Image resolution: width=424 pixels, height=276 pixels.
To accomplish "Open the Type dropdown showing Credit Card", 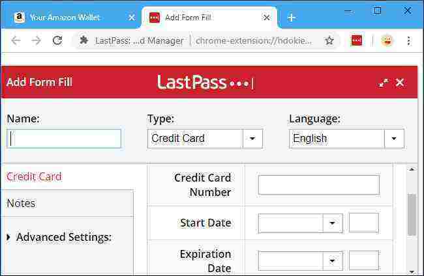I will click(x=205, y=139).
